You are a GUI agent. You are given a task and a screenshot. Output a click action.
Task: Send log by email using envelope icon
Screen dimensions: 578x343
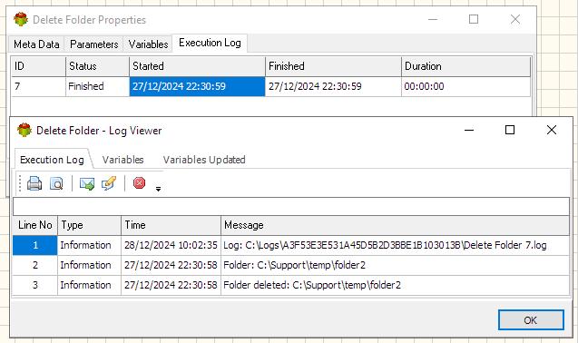coord(87,183)
